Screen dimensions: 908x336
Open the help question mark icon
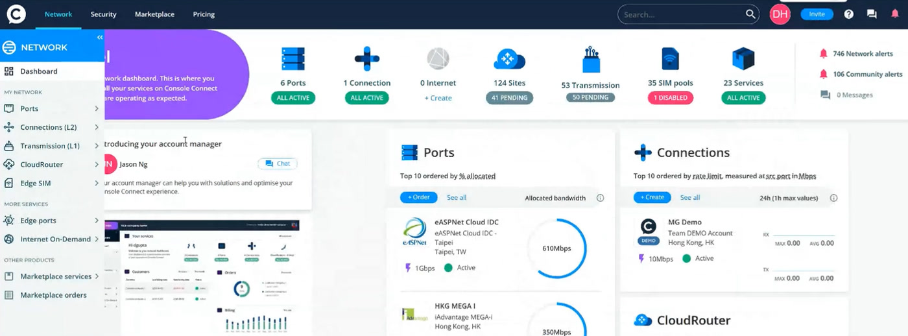[848, 14]
